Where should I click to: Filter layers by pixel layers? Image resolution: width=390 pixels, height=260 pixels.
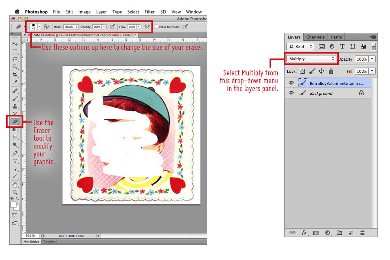[322, 46]
